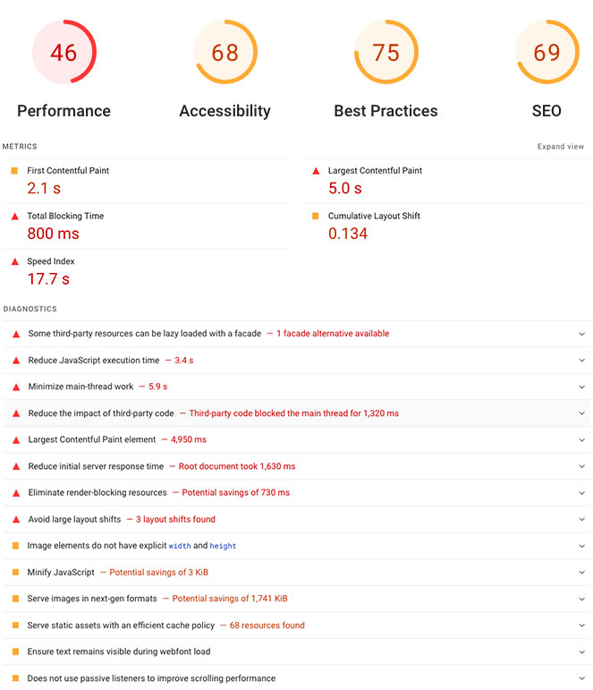Click the First Contentful Paint value 2.1 s
This screenshot has width=593, height=690.
pyautogui.click(x=44, y=188)
